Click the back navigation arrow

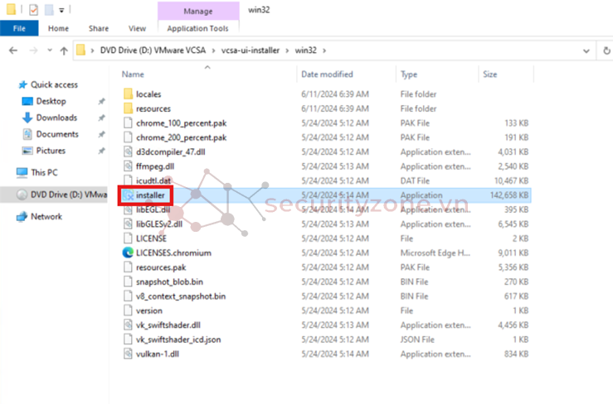coord(13,50)
